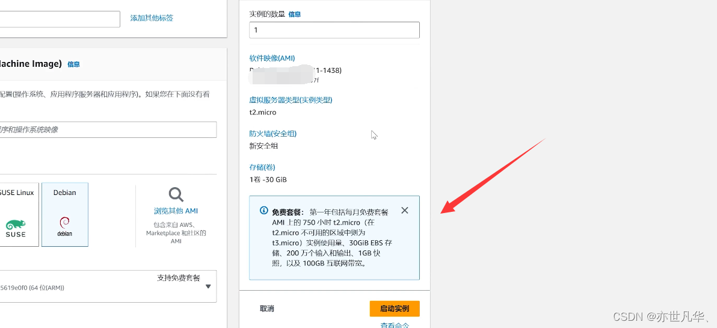Select the Debian AMI card
The image size is (717, 328).
[x=65, y=214]
